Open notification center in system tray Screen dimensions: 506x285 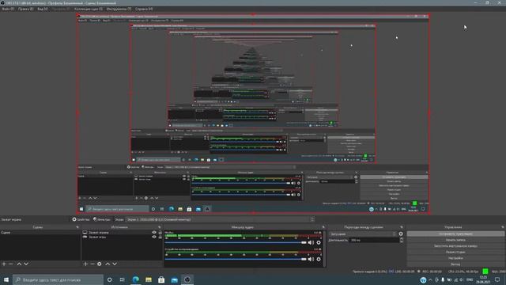coord(497,279)
